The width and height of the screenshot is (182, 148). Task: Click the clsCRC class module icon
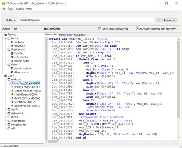(x=9, y=110)
